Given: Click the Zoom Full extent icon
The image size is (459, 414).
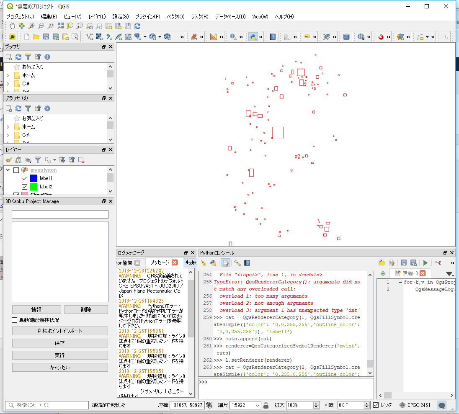Looking at the screenshot, I should [x=60, y=26].
